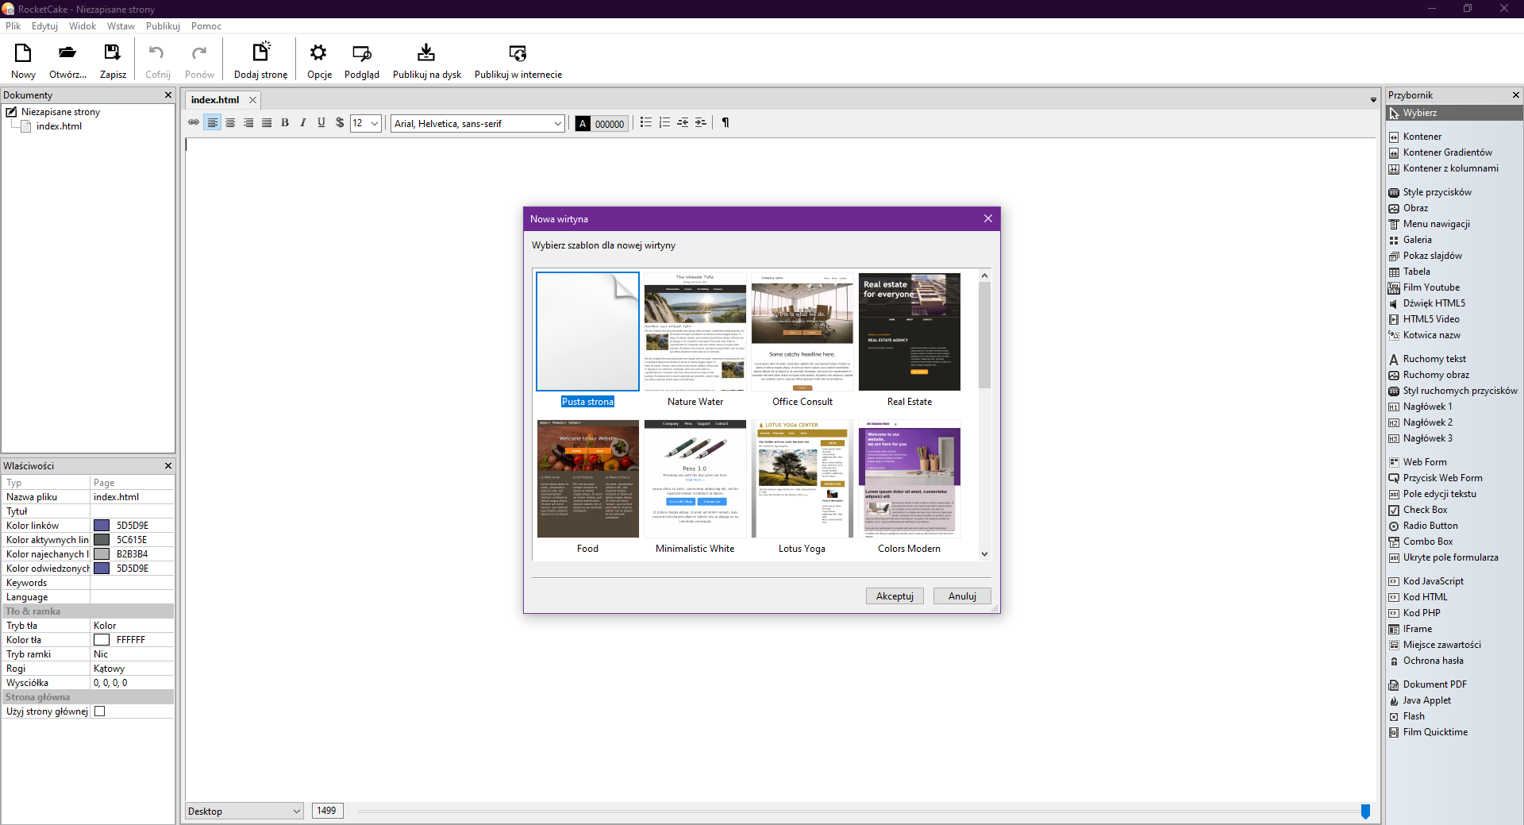The image size is (1524, 825).
Task: Tick the Użyj strony głównej checkbox
Action: click(100, 711)
